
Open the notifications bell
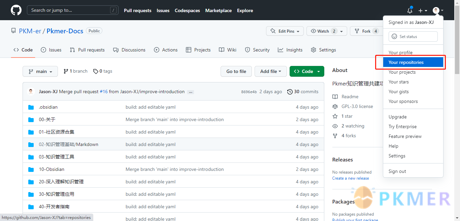410,10
